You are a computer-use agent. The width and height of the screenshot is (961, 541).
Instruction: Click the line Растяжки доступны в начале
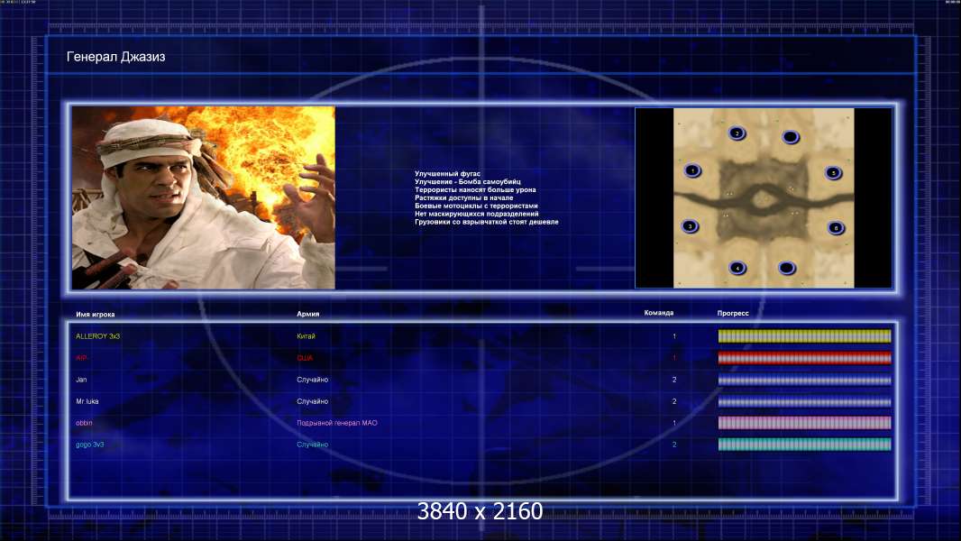click(x=464, y=197)
